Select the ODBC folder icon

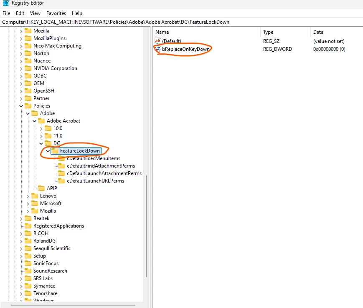[28, 75]
